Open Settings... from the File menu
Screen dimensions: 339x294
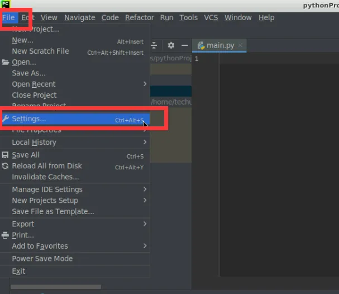[75, 119]
